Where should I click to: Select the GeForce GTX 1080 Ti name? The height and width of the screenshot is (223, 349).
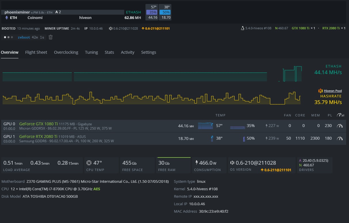38,124
